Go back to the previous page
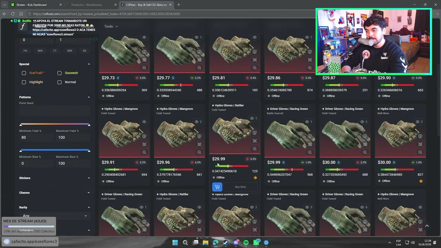This screenshot has height=248, width=441. coord(4,14)
